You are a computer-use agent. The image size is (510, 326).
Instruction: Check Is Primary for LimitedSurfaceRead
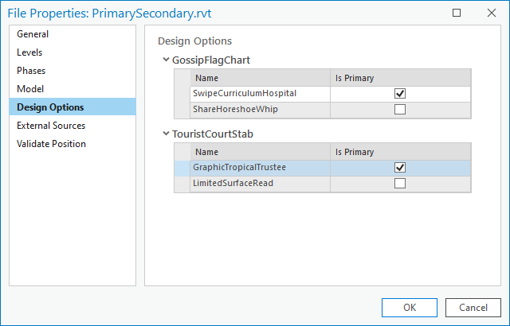point(400,184)
